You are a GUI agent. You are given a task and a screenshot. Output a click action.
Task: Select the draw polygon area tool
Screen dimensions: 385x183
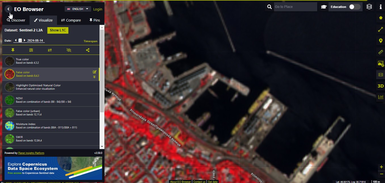point(381,18)
